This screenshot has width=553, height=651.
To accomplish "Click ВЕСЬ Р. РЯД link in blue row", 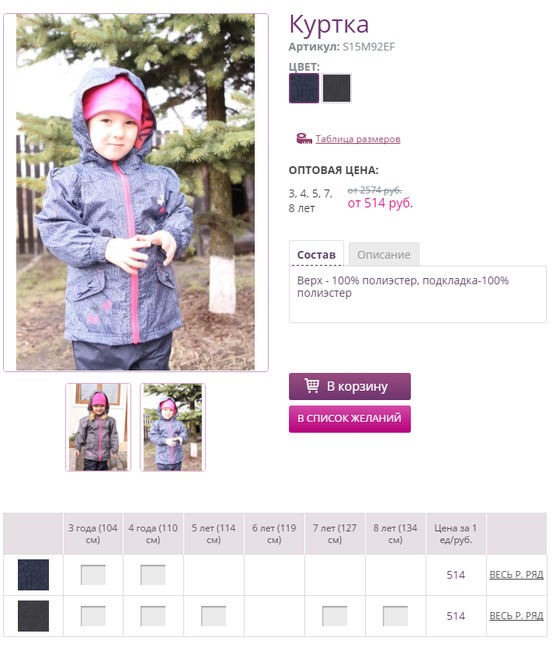I will point(516,575).
